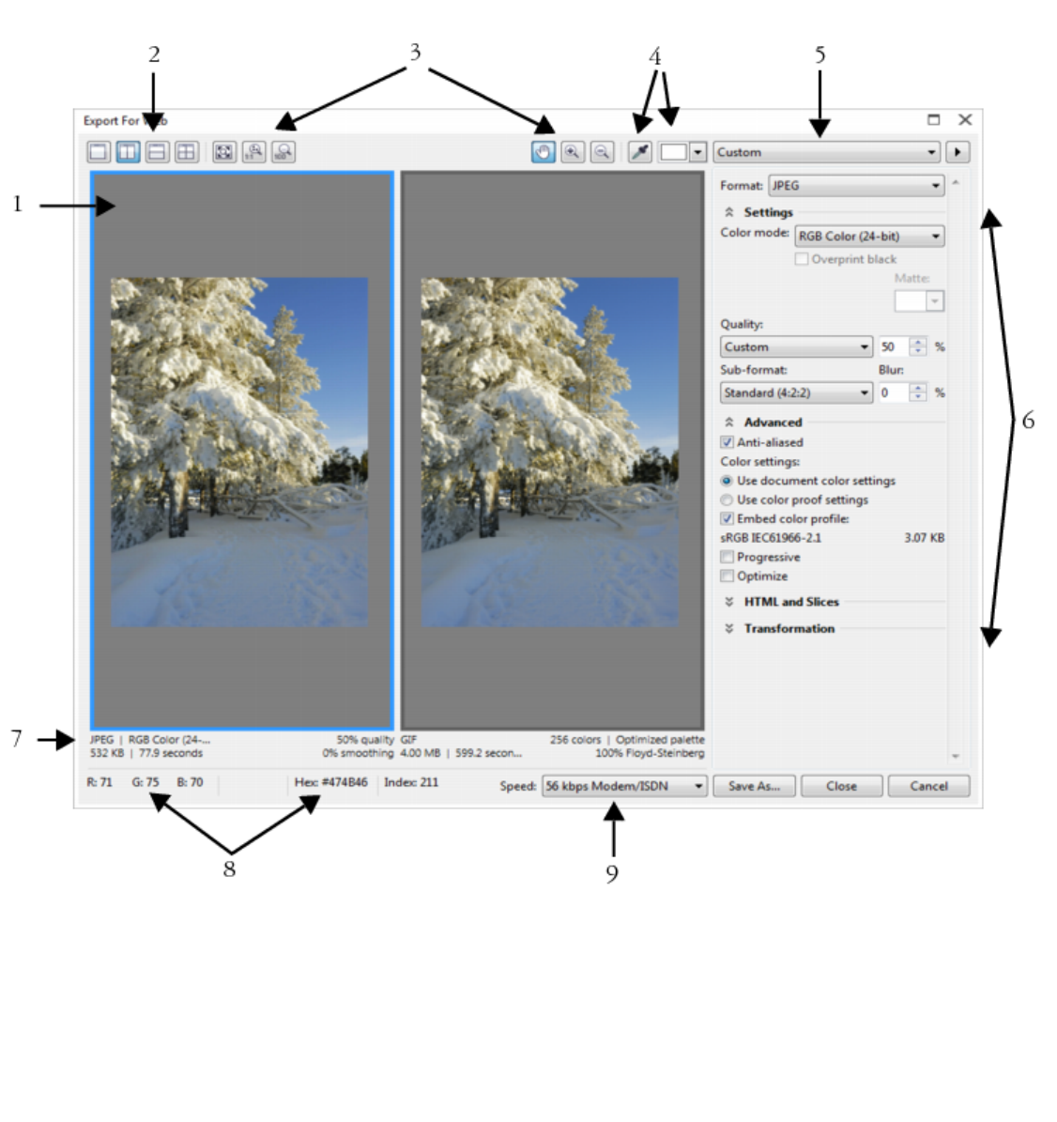Select the right GIF preview pane
The image size is (1057, 1122).
point(553,451)
